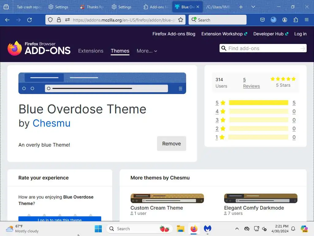This screenshot has height=236, width=314.
Task: Open the Extensions section
Action: (91, 51)
